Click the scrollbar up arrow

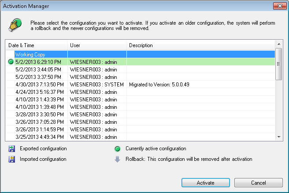(279, 44)
